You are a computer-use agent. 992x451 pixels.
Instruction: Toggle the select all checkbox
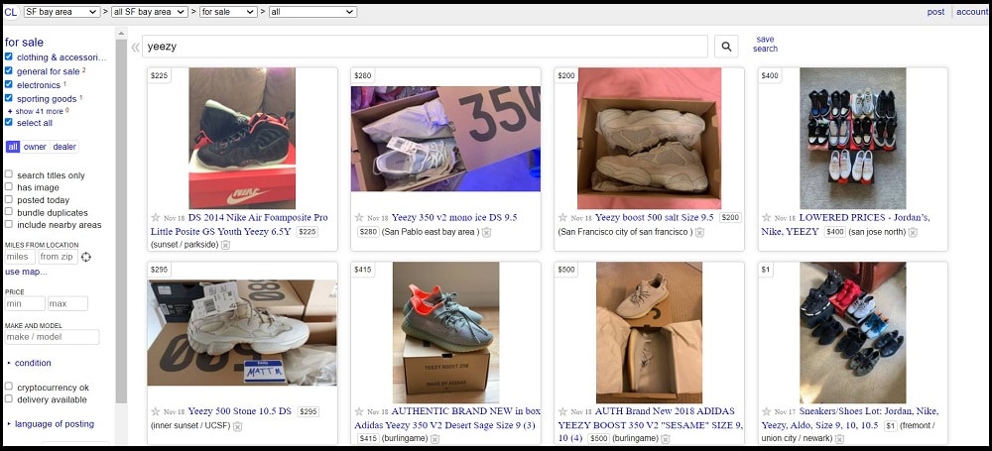[9, 123]
